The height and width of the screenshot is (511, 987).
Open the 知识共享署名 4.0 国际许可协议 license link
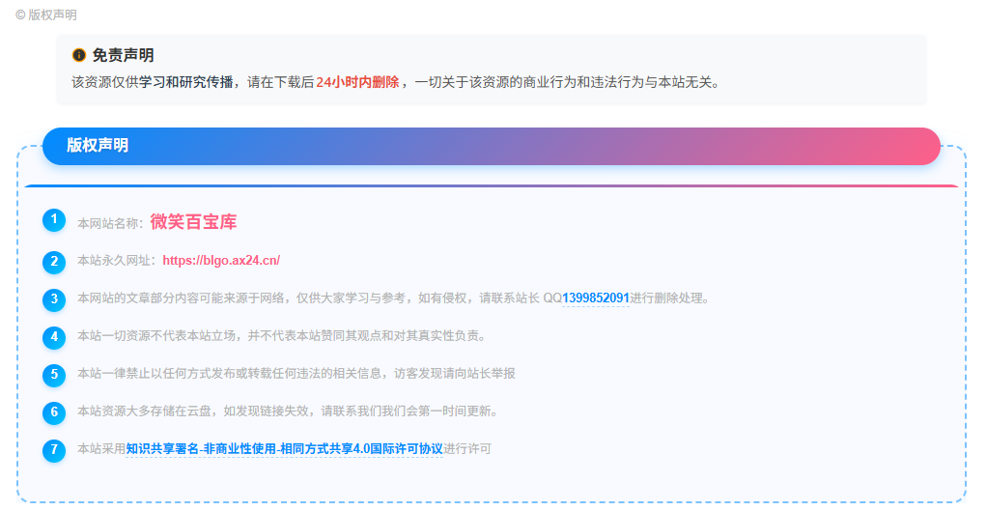click(285, 449)
